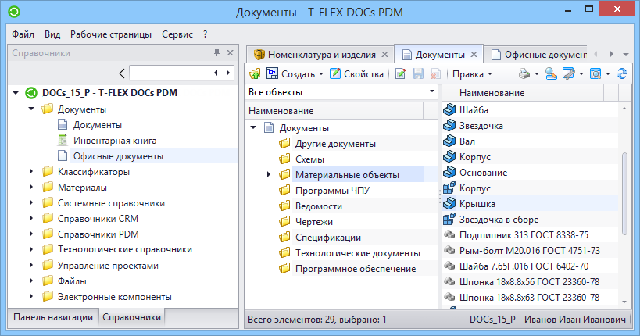Click the folder-up navigation icon in toolbar
This screenshot has width=640, height=336.
255,74
